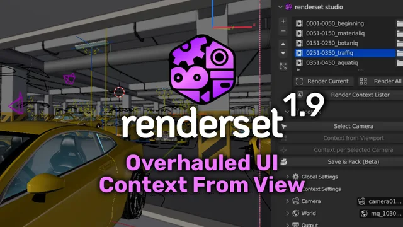Click Select Camera button
This screenshot has height=227, width=403.
(x=353, y=126)
